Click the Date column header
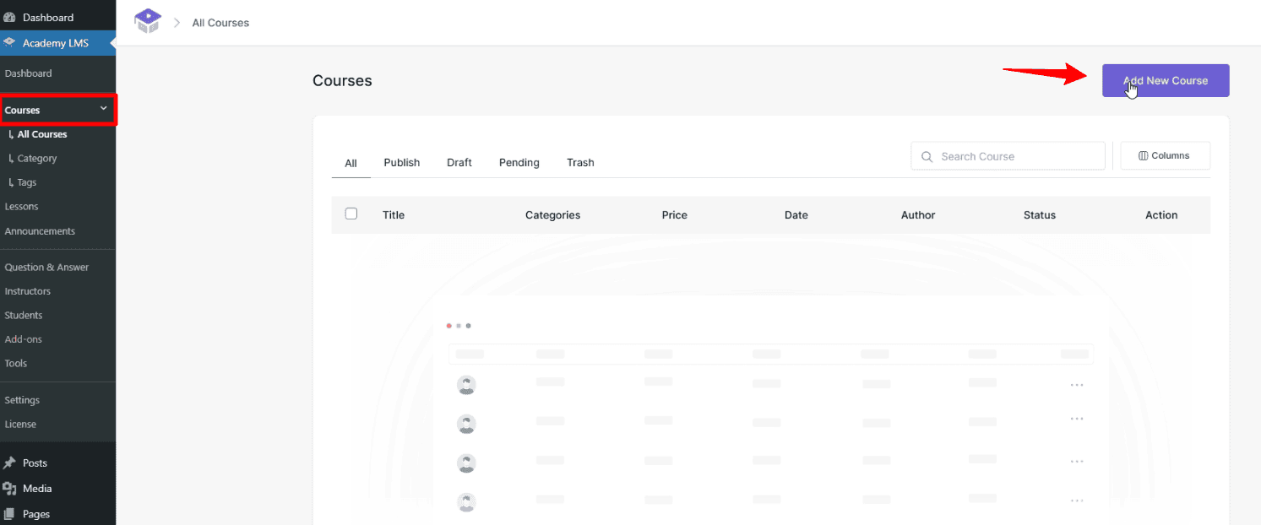This screenshot has width=1261, height=525. click(796, 214)
